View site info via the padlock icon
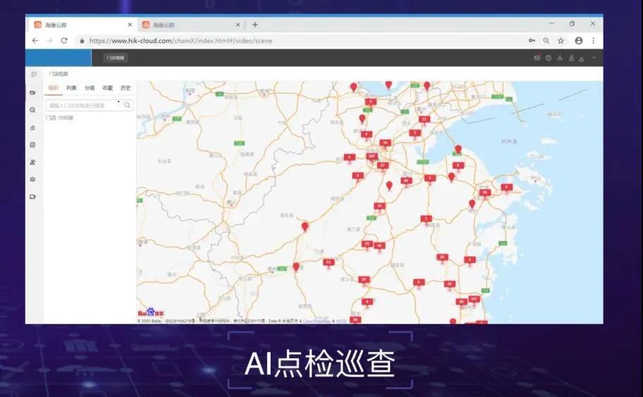The image size is (643, 397). click(x=82, y=41)
